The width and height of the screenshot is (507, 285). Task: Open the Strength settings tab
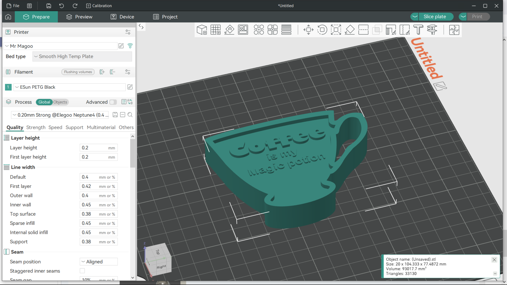tap(36, 127)
